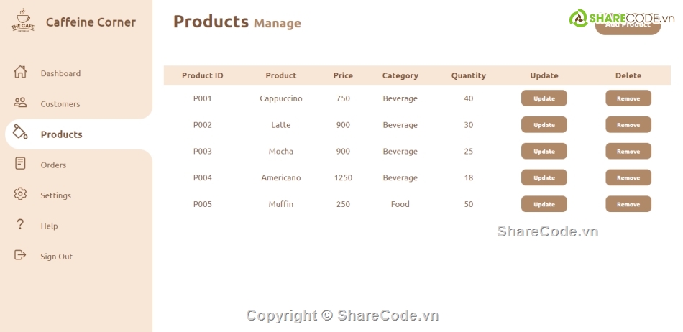Update the Cappuccino product row
This screenshot has height=332, width=683.
544,98
